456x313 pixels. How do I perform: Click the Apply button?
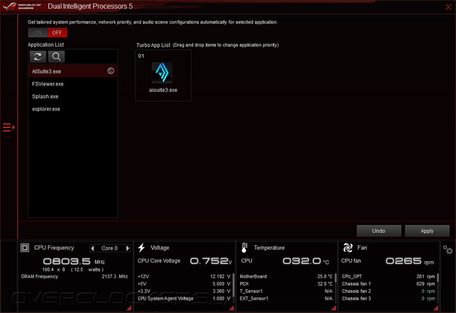tap(427, 231)
